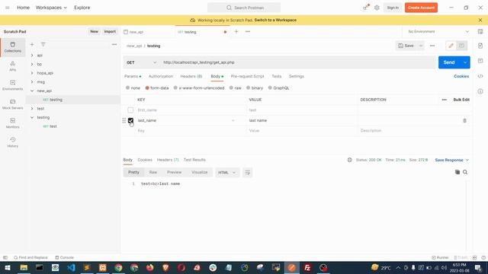Open collections sidebar more options ellipsis
The height and width of the screenshot is (274, 488).
pyautogui.click(x=114, y=44)
